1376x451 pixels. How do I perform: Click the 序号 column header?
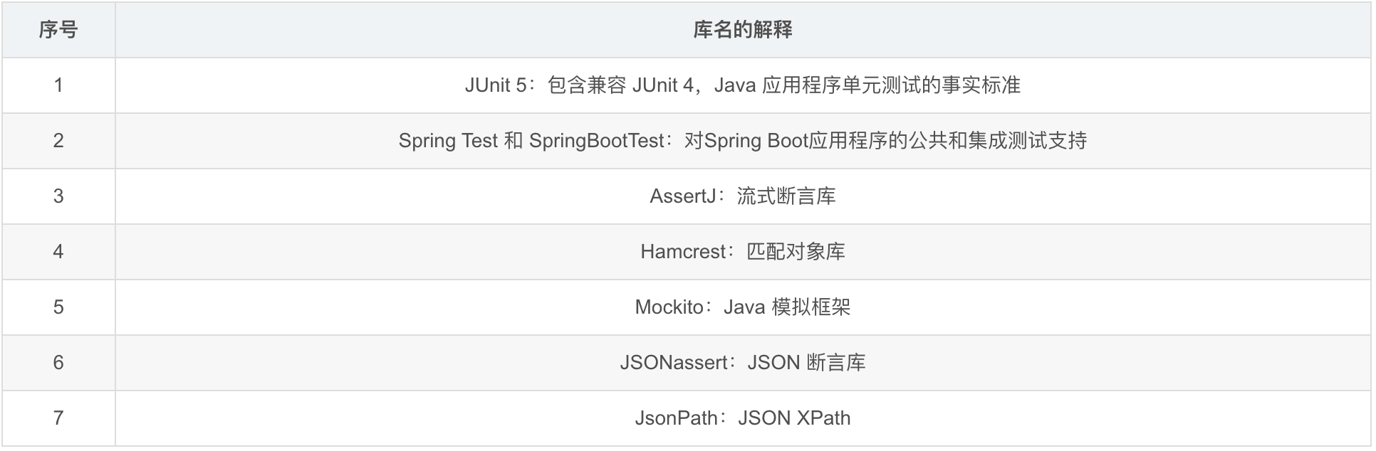[58, 30]
